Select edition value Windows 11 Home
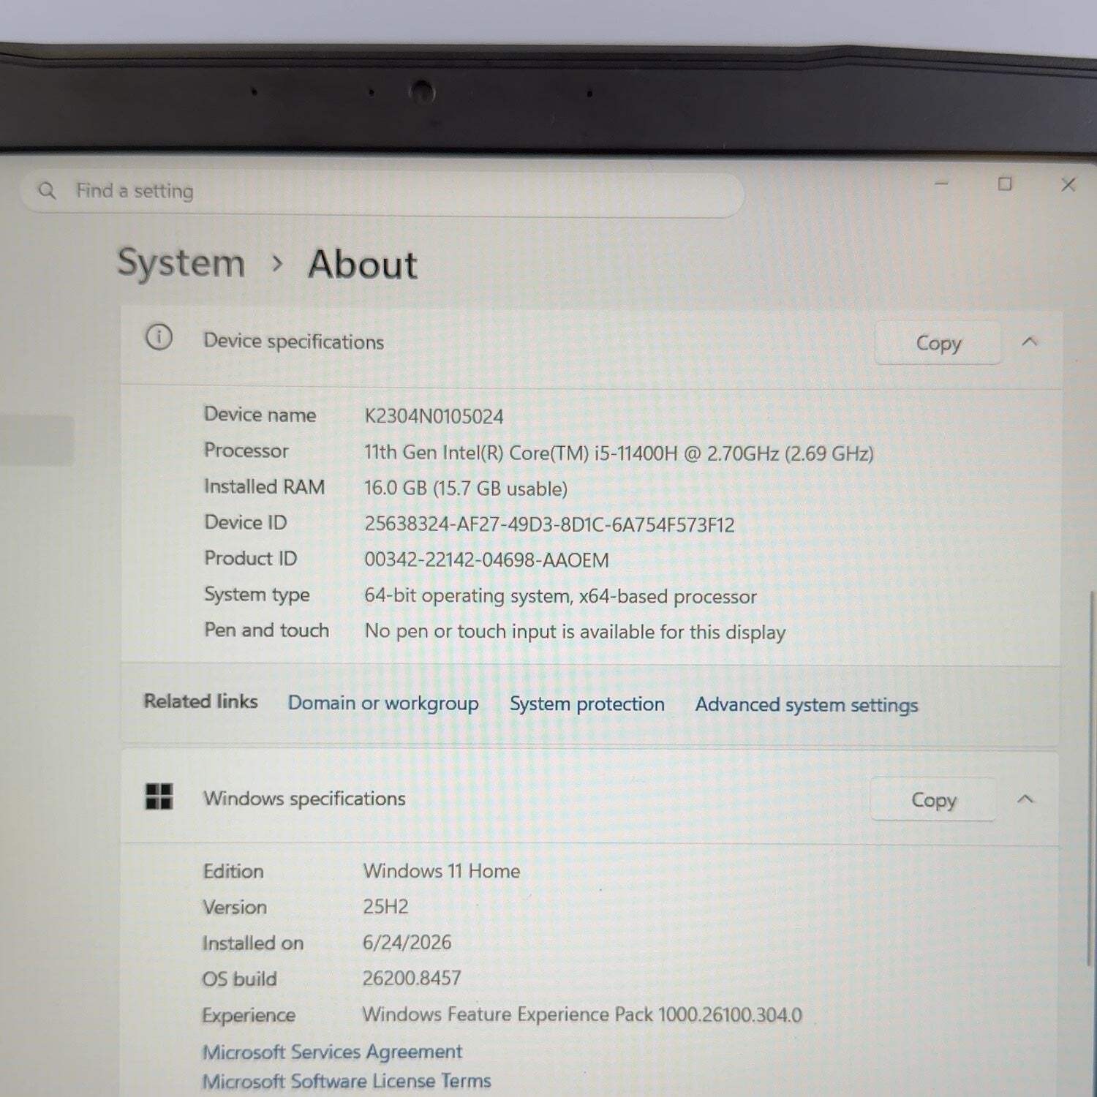The width and height of the screenshot is (1097, 1097). pos(442,871)
